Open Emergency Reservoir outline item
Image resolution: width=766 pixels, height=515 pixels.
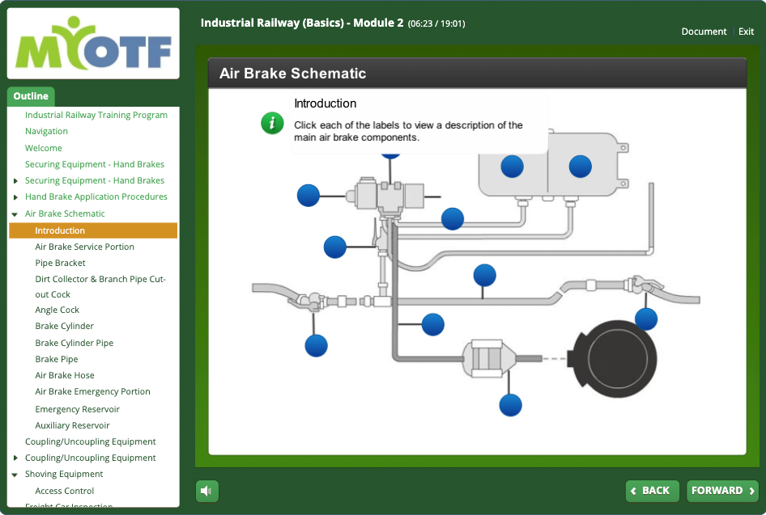pos(77,409)
